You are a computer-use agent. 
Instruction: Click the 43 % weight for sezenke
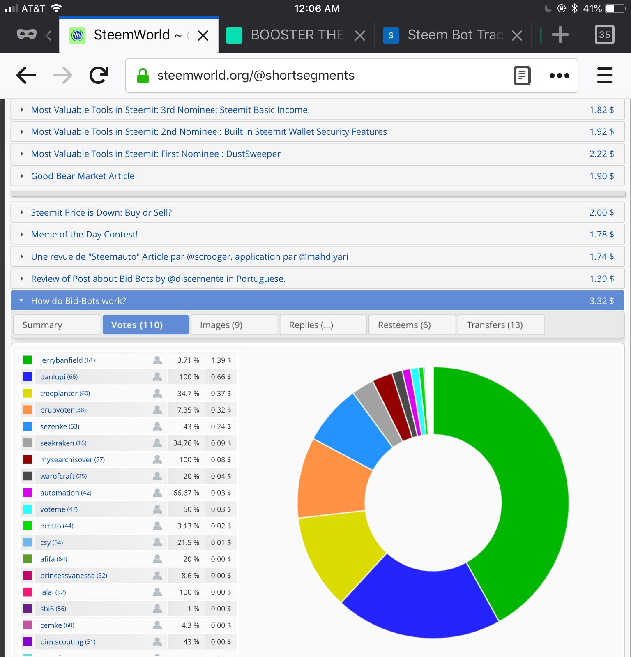point(191,426)
